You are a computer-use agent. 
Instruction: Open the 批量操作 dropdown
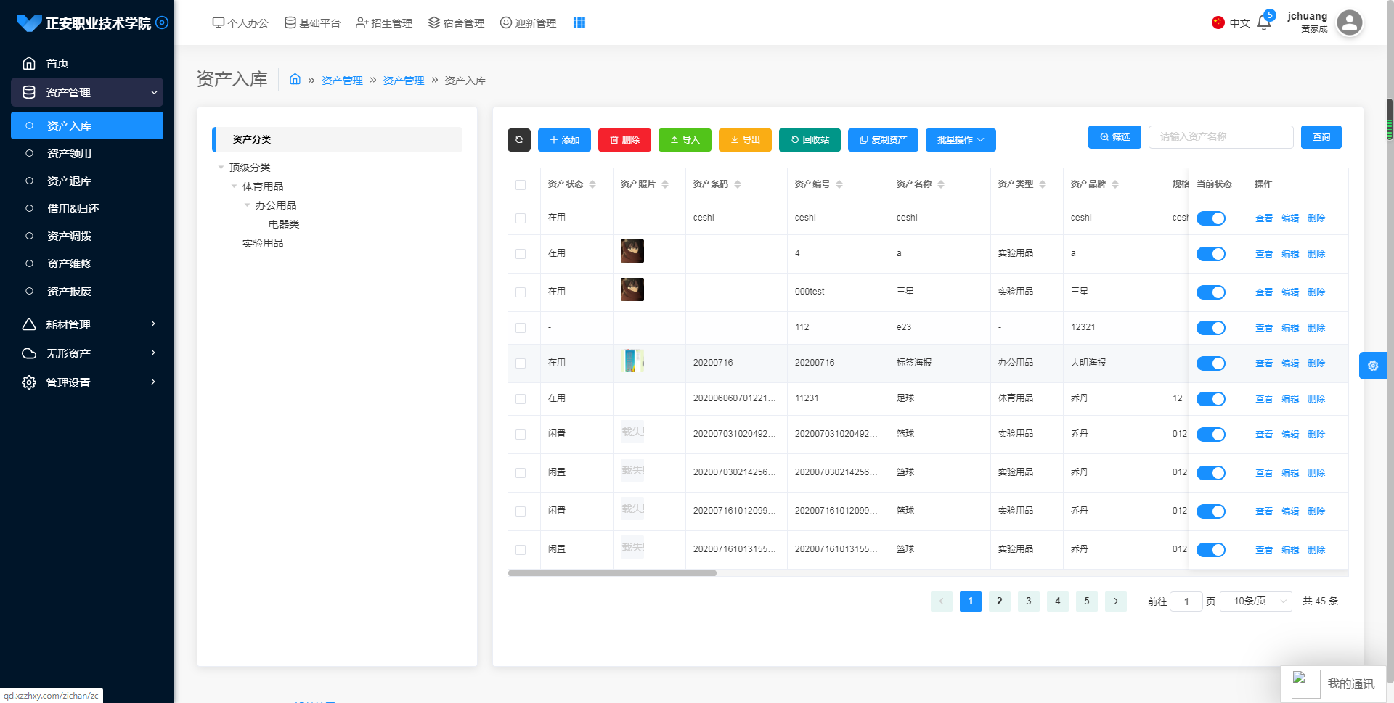coord(961,140)
